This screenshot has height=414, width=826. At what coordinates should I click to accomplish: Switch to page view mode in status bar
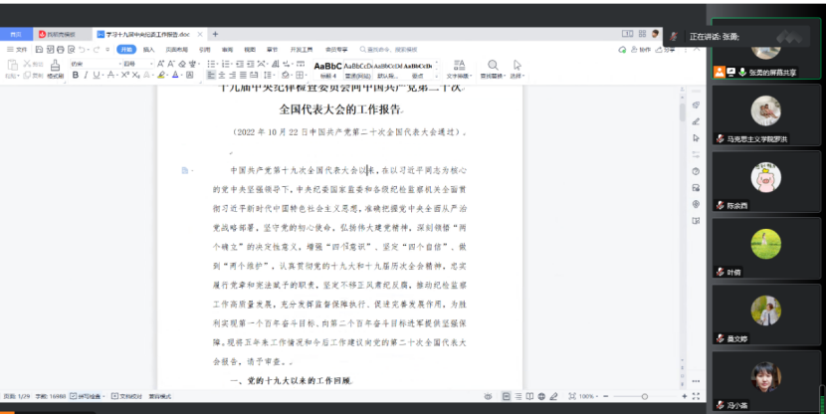coord(507,396)
